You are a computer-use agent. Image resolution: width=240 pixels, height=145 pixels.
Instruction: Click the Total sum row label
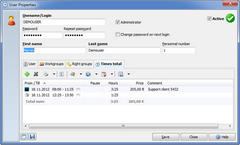35,101
